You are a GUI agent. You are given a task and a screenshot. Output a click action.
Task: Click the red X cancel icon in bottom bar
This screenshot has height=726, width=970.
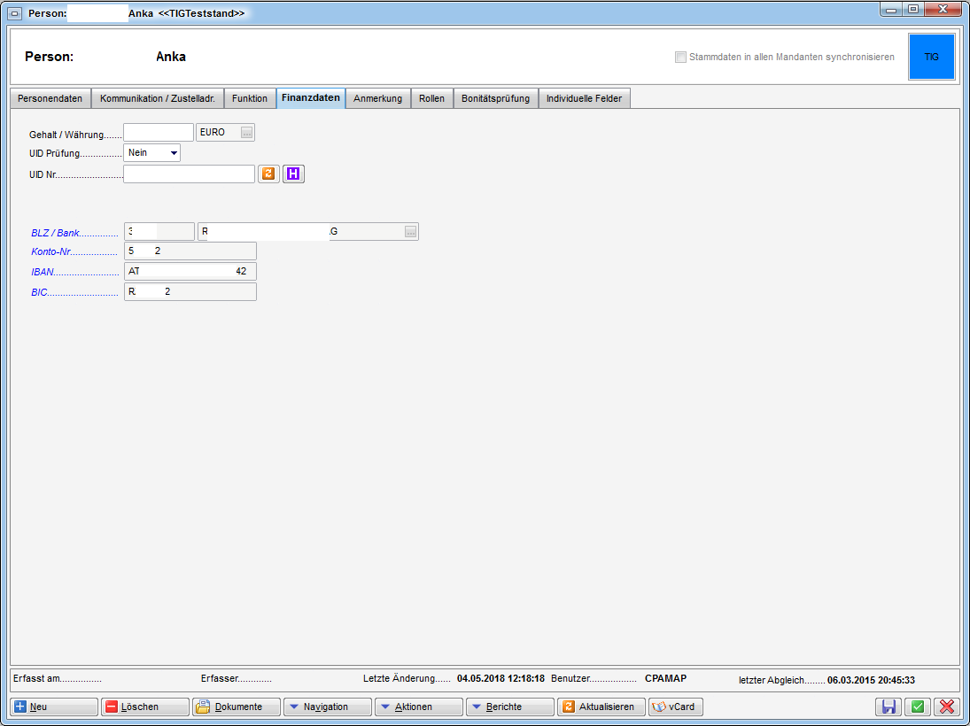coord(948,707)
